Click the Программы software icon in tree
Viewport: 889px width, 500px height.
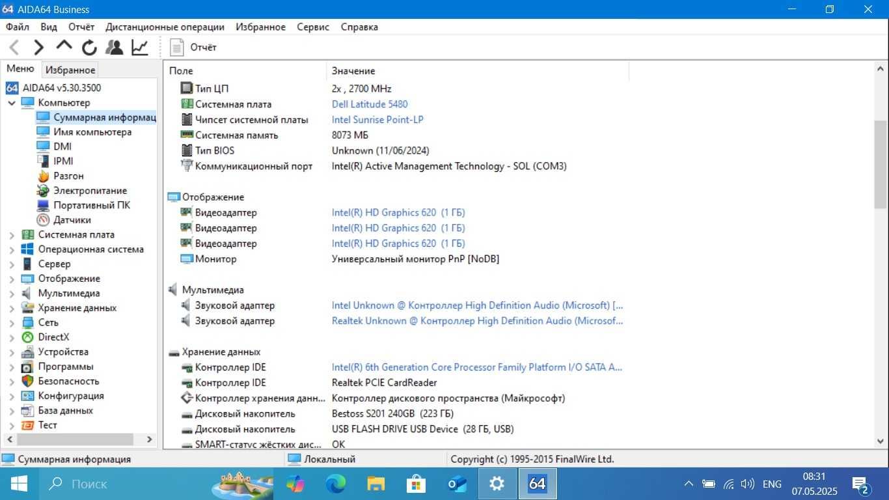click(x=27, y=367)
